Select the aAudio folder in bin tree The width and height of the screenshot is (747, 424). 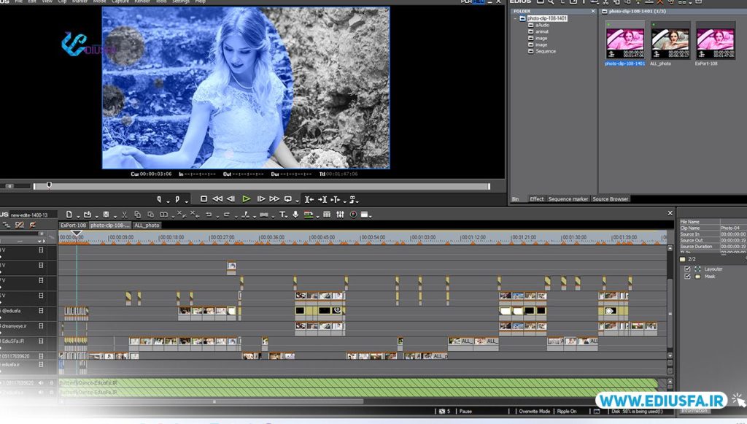click(542, 25)
